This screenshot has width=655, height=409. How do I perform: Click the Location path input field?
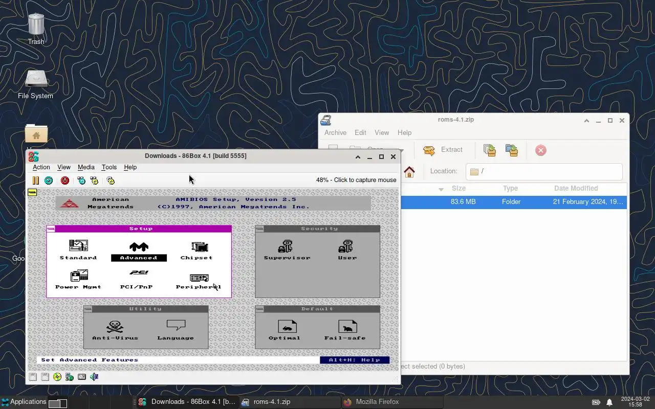coord(544,171)
